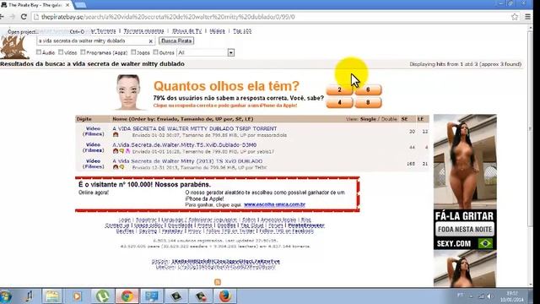
Task: Click Vídeo (Filmes) in the first result row
Action: (93, 132)
